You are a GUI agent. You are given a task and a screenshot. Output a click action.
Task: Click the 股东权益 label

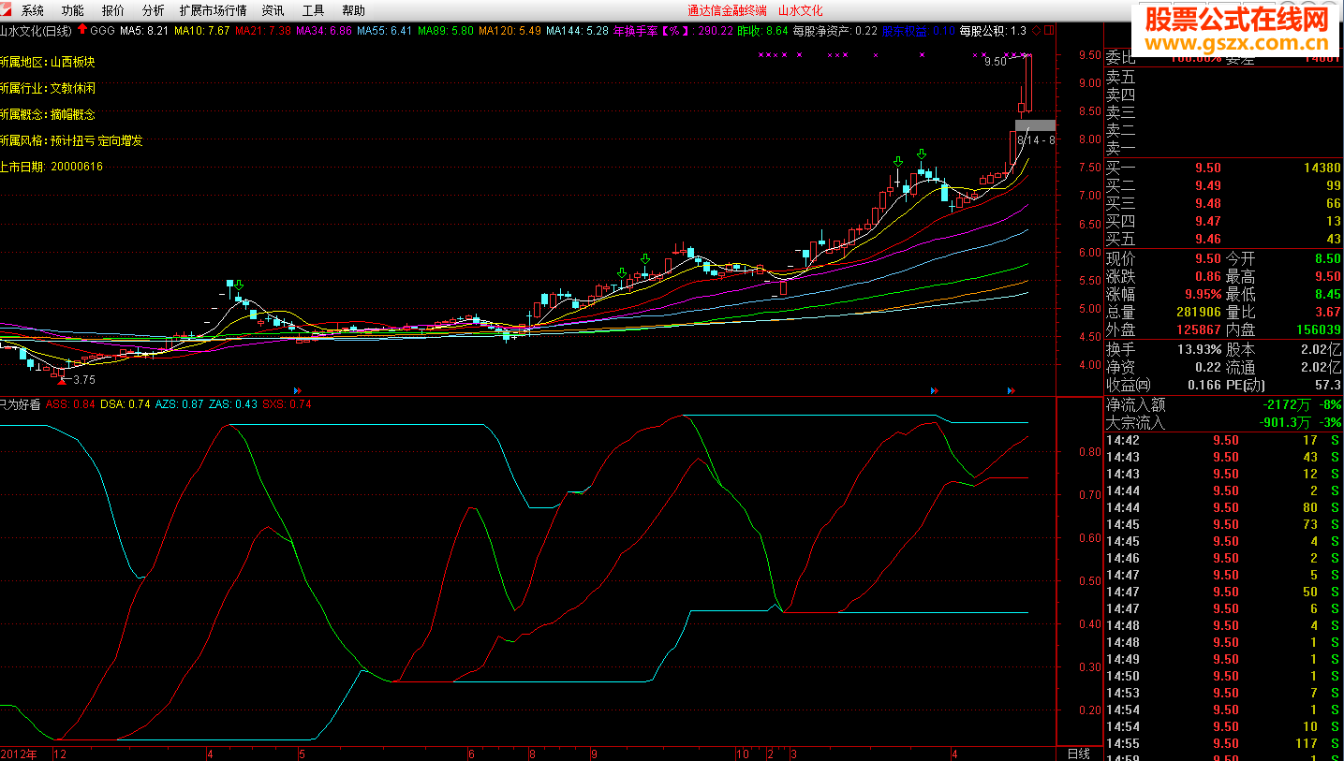[x=918, y=31]
